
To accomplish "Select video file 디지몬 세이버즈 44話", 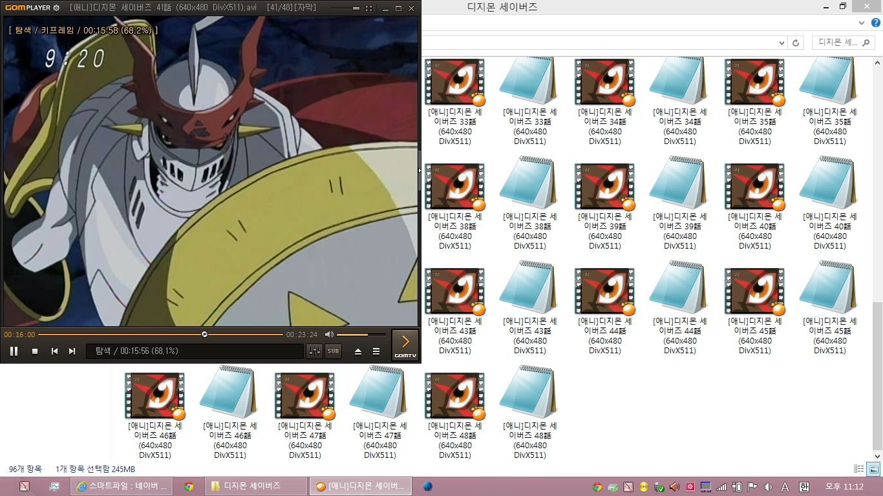I will (605, 311).
